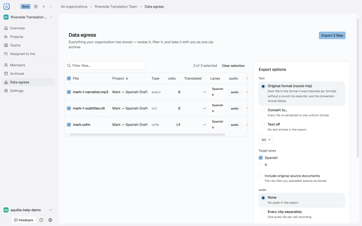
Task: Open the history clock icon
Action: coord(36,7)
